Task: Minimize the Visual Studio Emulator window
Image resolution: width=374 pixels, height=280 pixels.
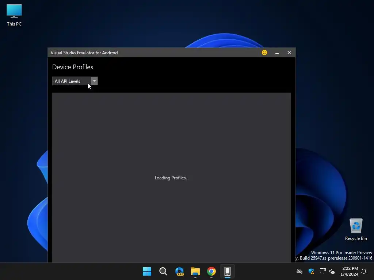Action: click(x=277, y=52)
